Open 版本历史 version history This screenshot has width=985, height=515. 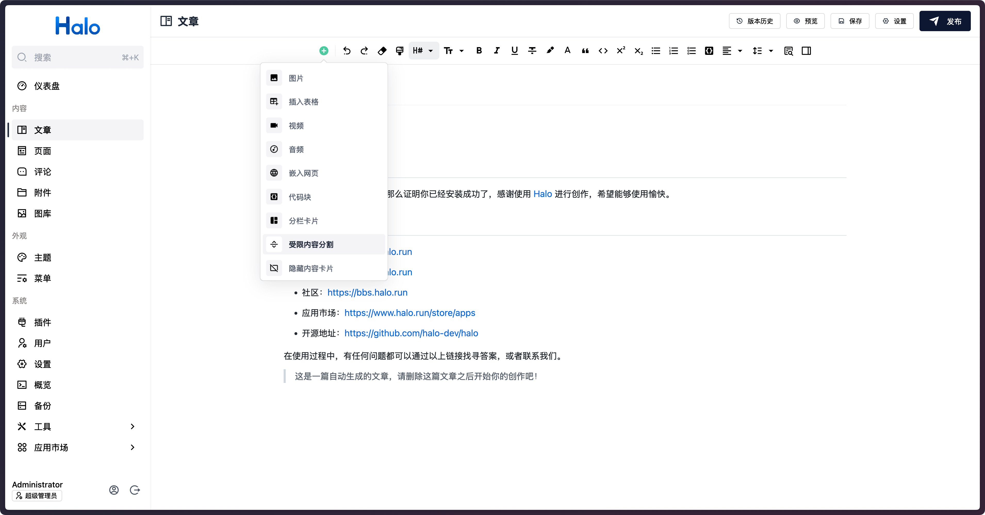click(x=754, y=21)
